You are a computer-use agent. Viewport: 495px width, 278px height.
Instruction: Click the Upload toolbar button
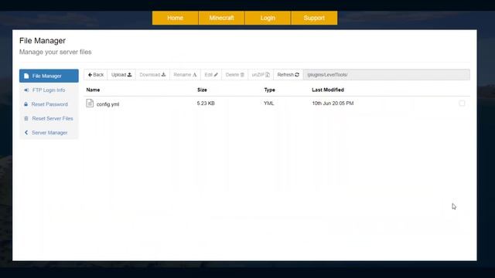point(121,75)
